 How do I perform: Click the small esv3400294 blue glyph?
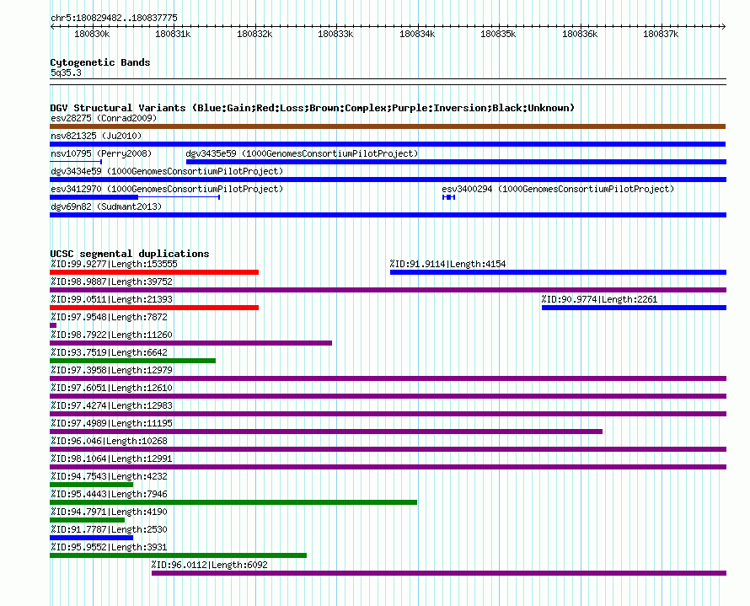coord(448,197)
